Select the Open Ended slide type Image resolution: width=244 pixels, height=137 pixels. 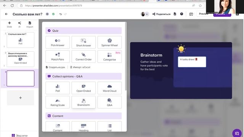tap(83, 88)
